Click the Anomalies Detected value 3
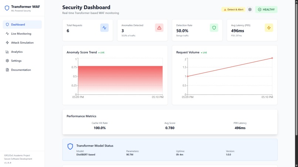 click(123, 31)
